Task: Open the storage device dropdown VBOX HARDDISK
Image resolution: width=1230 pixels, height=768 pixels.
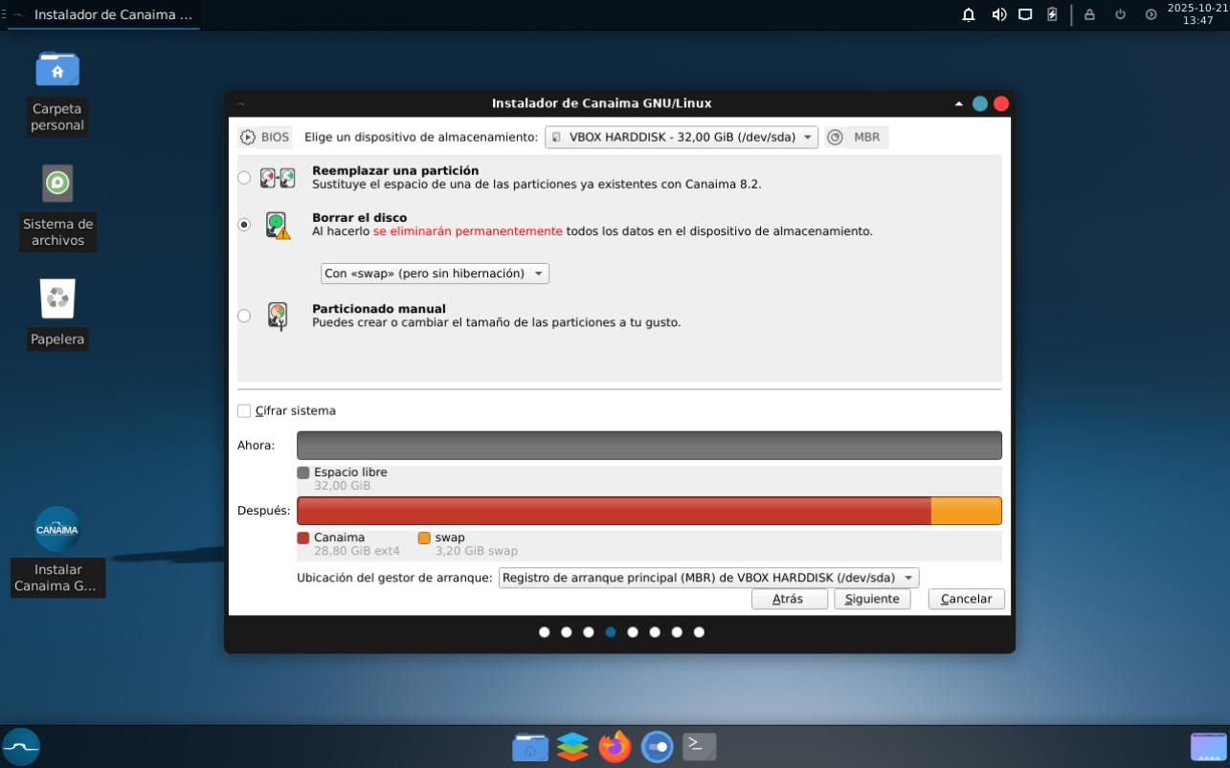Action: coord(682,137)
